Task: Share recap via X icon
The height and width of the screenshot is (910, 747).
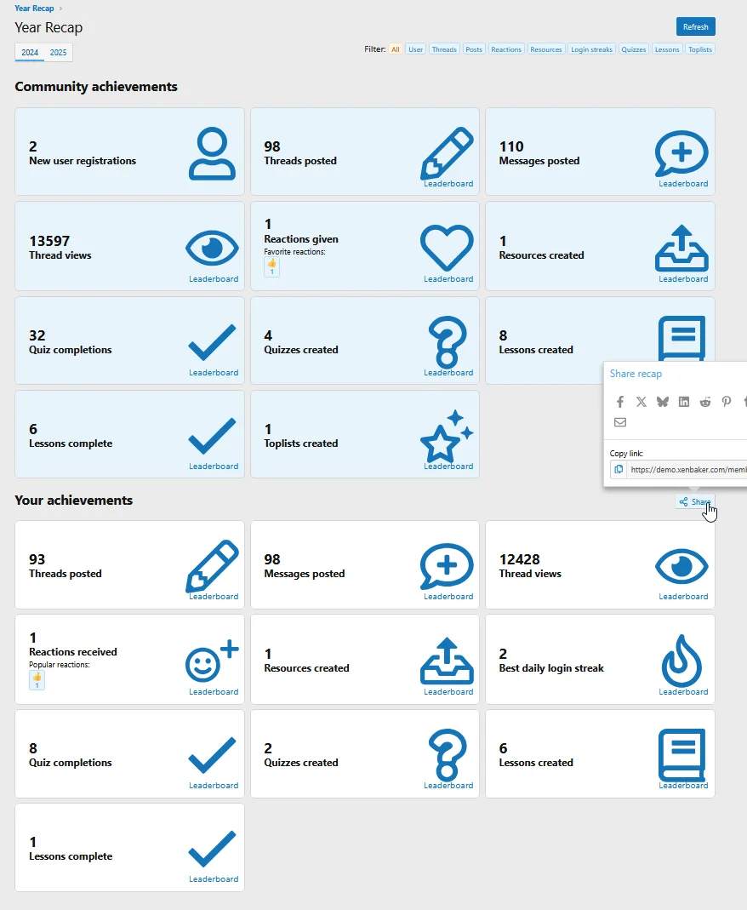Action: (x=642, y=402)
